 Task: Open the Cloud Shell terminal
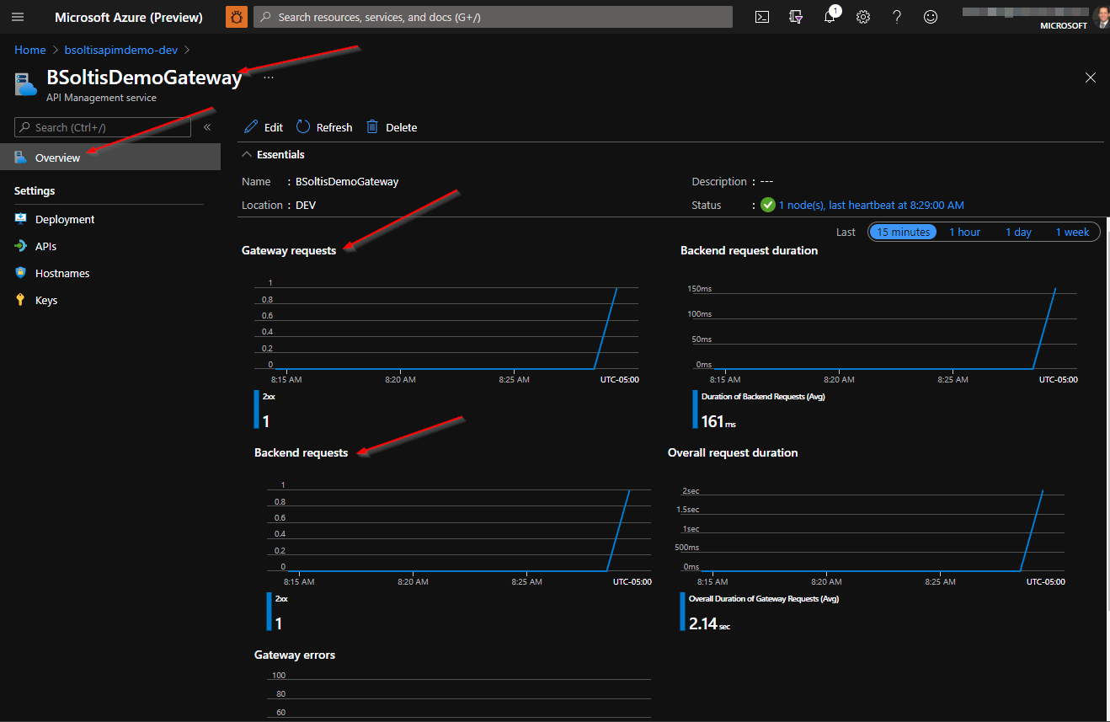(761, 17)
